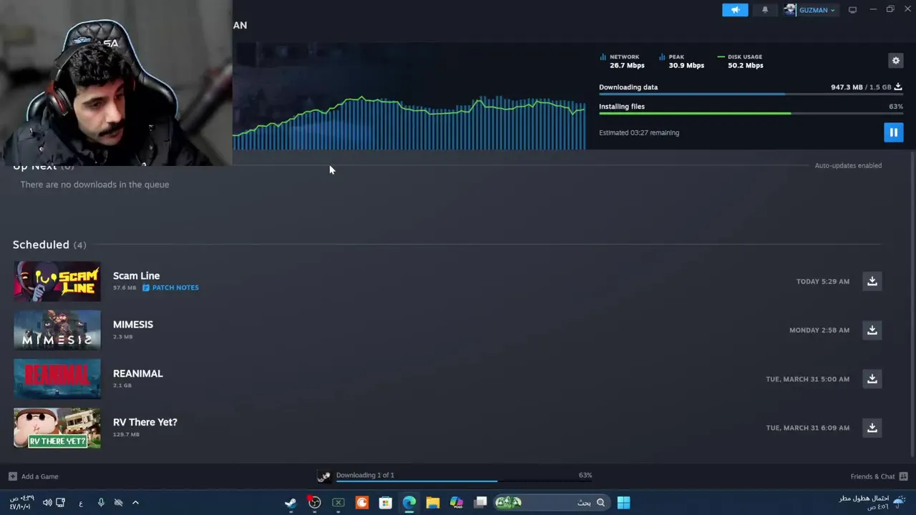Click the Friends & Chat icon
Viewport: 916px width, 515px height.
[x=903, y=476]
